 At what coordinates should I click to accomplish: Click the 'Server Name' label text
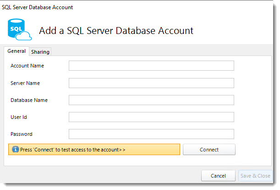25,83
